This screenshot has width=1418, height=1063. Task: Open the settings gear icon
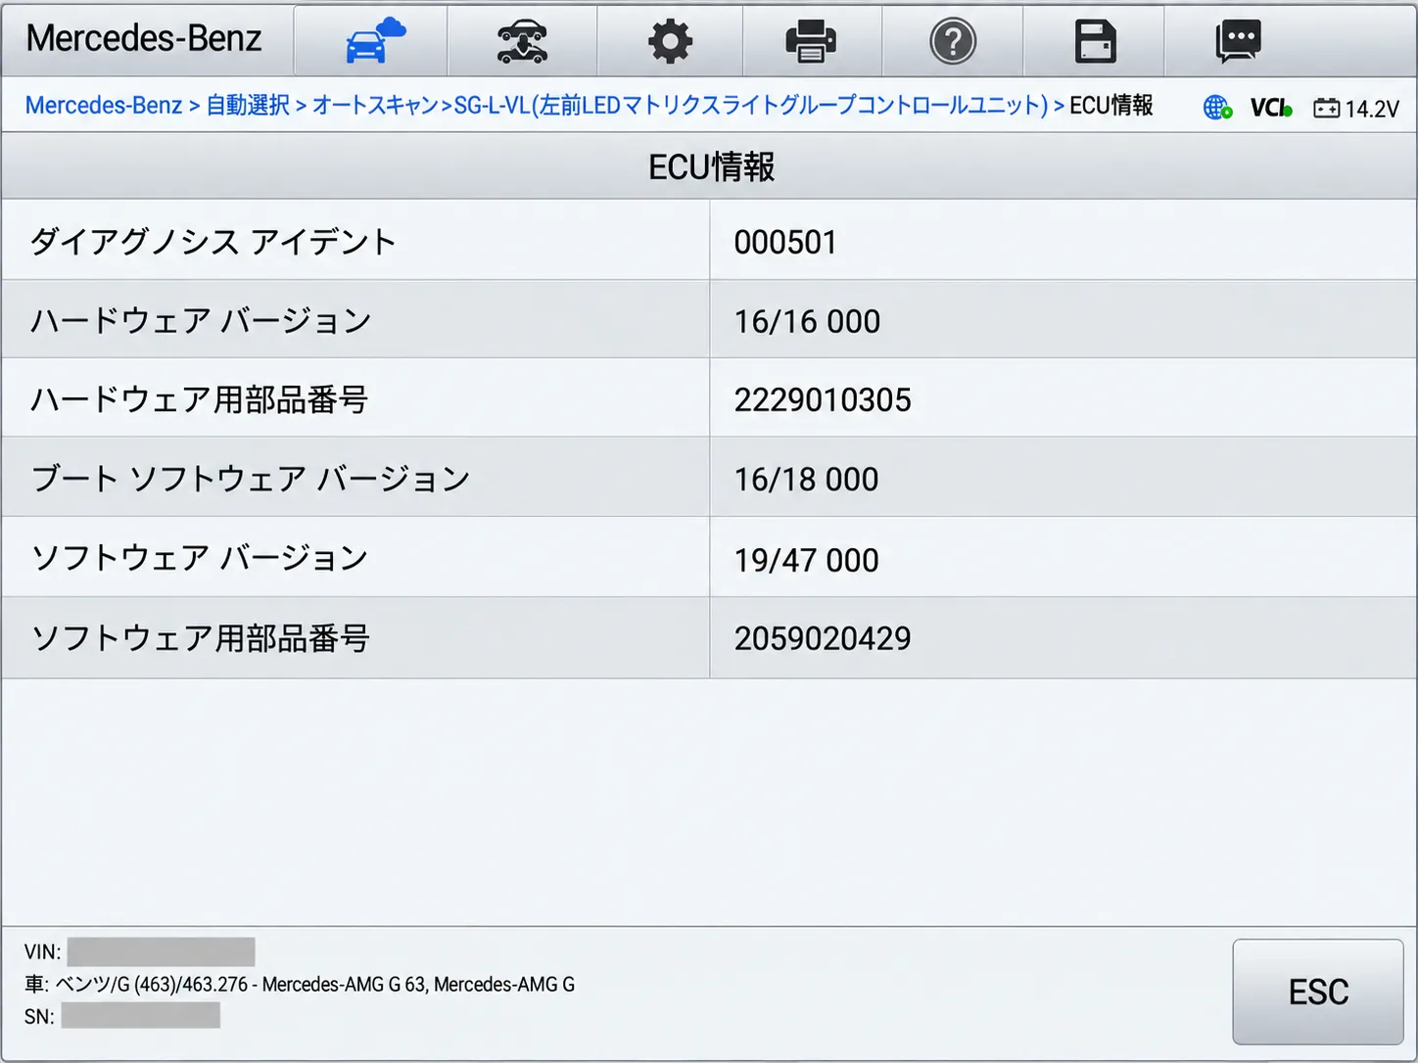(x=670, y=41)
